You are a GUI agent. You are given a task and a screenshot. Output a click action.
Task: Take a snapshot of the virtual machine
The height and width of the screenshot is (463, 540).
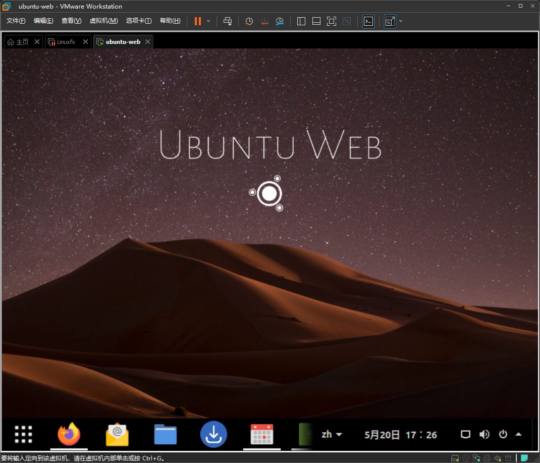(x=249, y=21)
